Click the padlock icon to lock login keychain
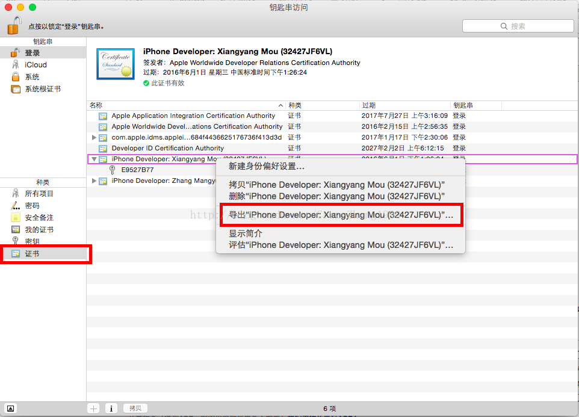 pyautogui.click(x=14, y=25)
